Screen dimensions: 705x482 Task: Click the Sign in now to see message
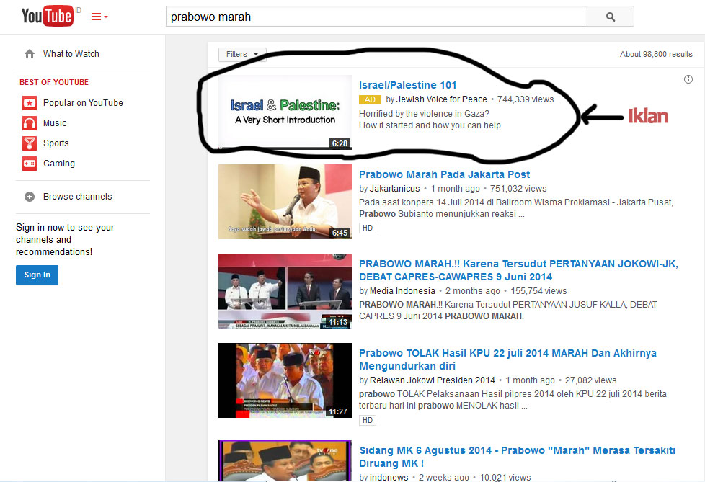pos(65,239)
